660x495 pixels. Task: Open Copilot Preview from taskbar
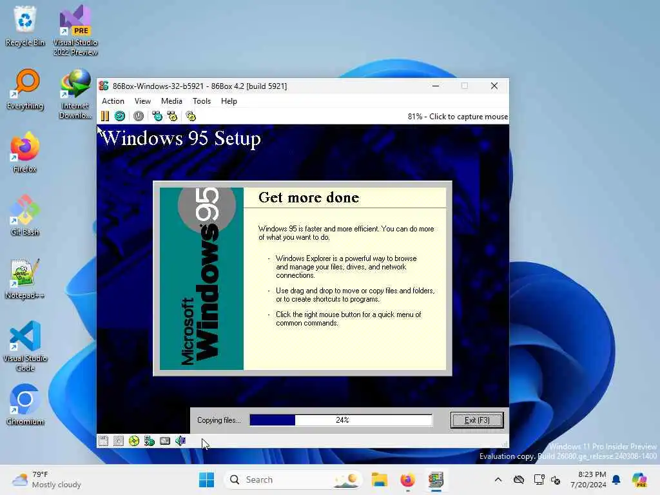639,480
